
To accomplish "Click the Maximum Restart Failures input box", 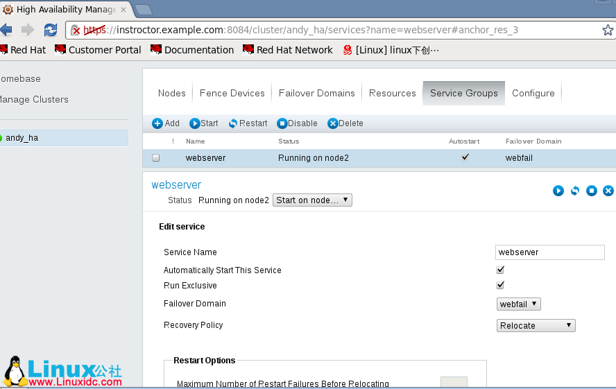I will coord(454,381).
